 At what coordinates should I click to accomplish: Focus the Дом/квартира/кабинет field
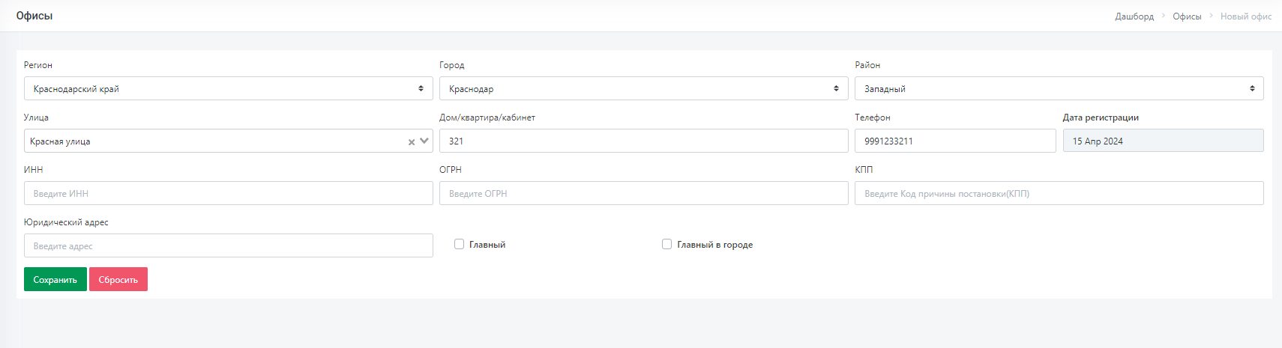[644, 141]
